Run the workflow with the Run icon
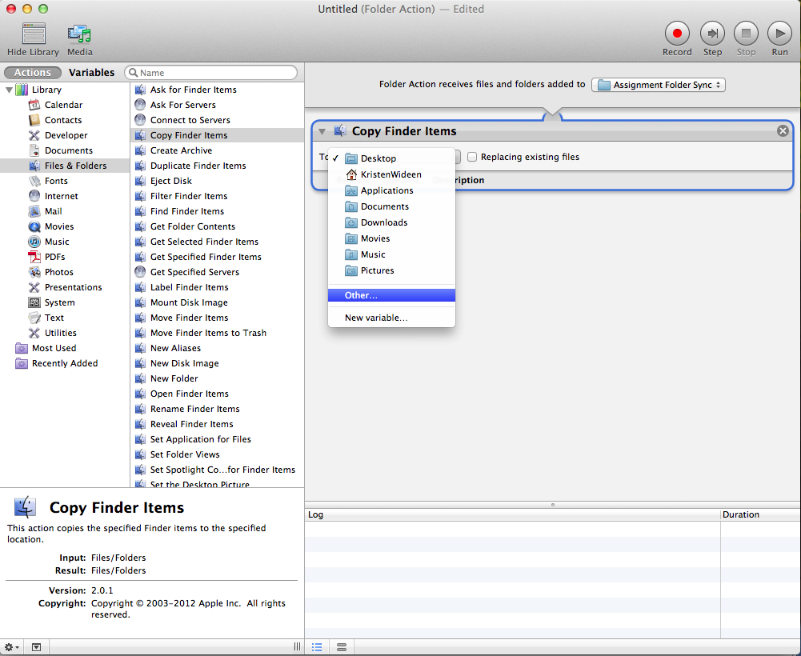The image size is (801, 656). click(x=779, y=34)
